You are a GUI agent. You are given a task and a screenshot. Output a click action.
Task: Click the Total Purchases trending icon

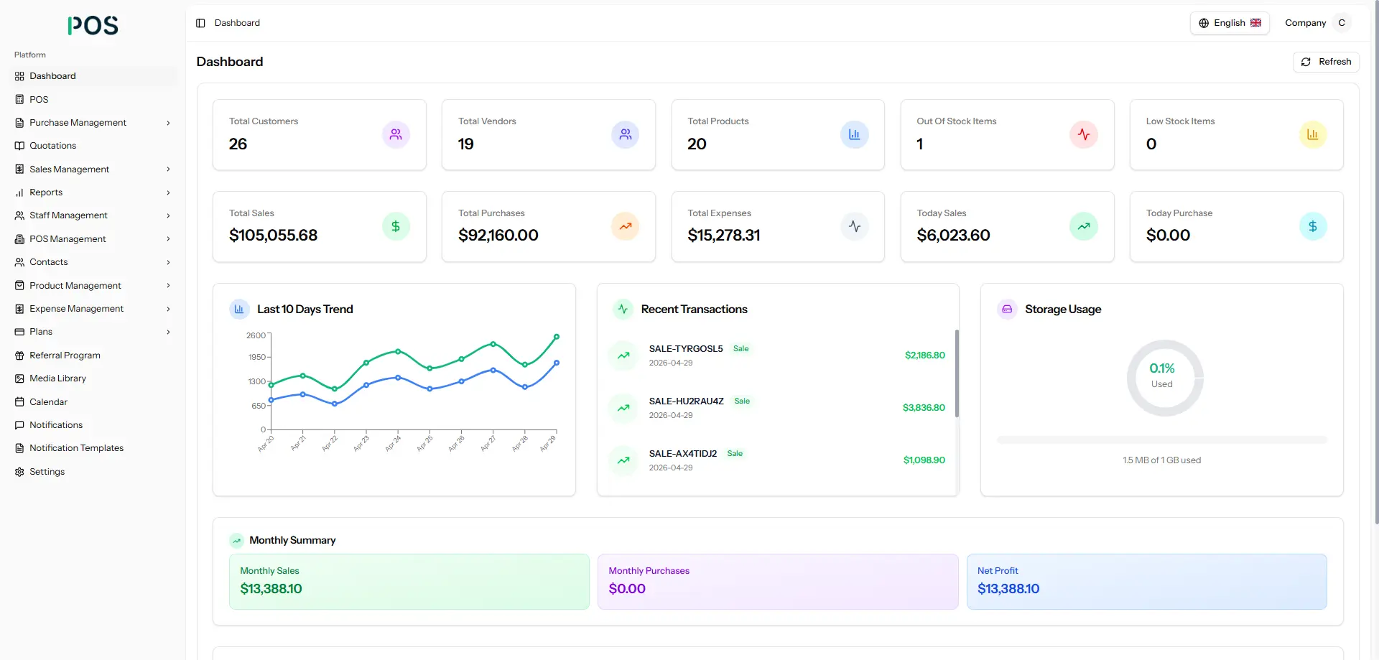626,226
